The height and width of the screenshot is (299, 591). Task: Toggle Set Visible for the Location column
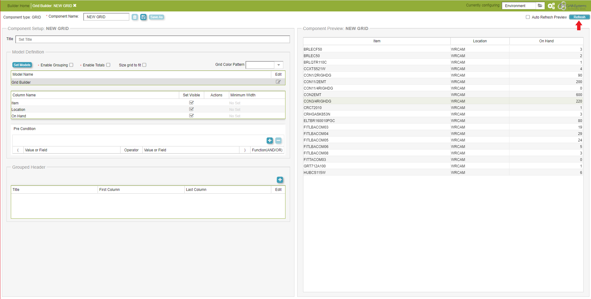191,109
